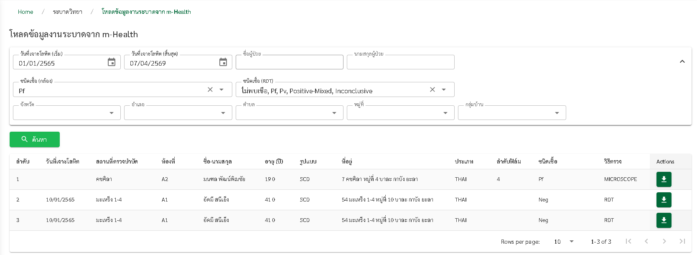Image resolution: width=697 pixels, height=255 pixels.
Task: Jump to the last results page
Action: (682, 241)
